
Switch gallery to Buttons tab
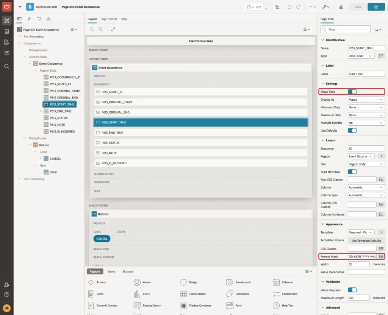point(128,271)
